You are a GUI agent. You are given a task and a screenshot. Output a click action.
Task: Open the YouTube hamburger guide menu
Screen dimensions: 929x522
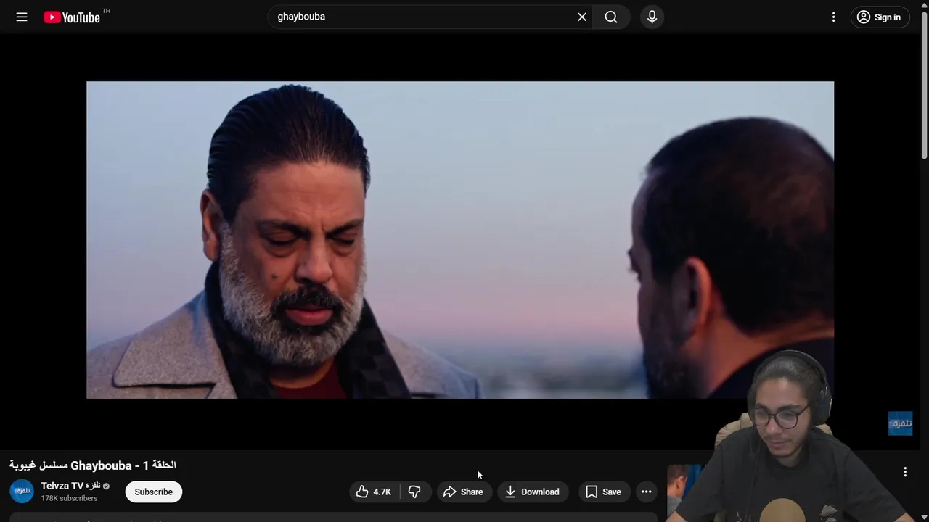22,17
